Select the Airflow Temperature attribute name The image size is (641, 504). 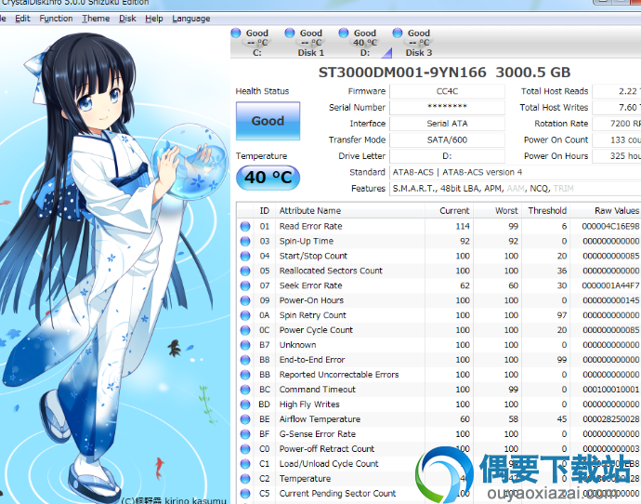coord(320,419)
